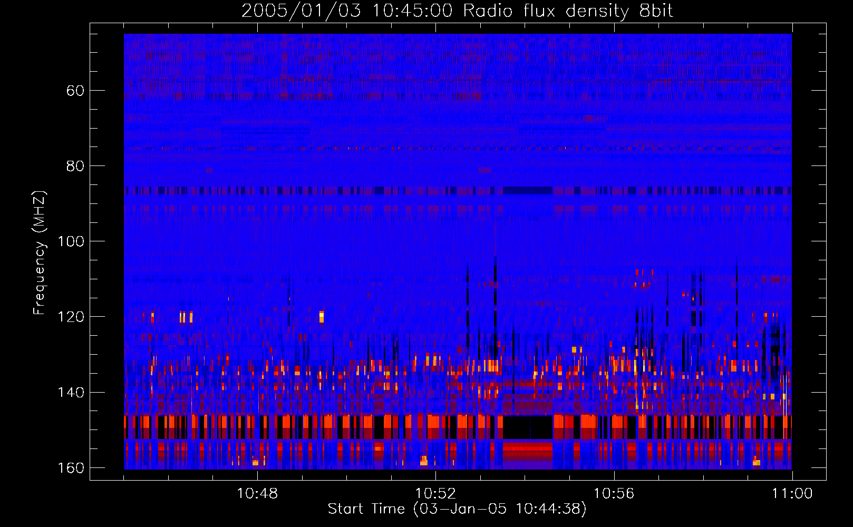
Task: Click the 10:52 time tick label
Action: tap(435, 494)
